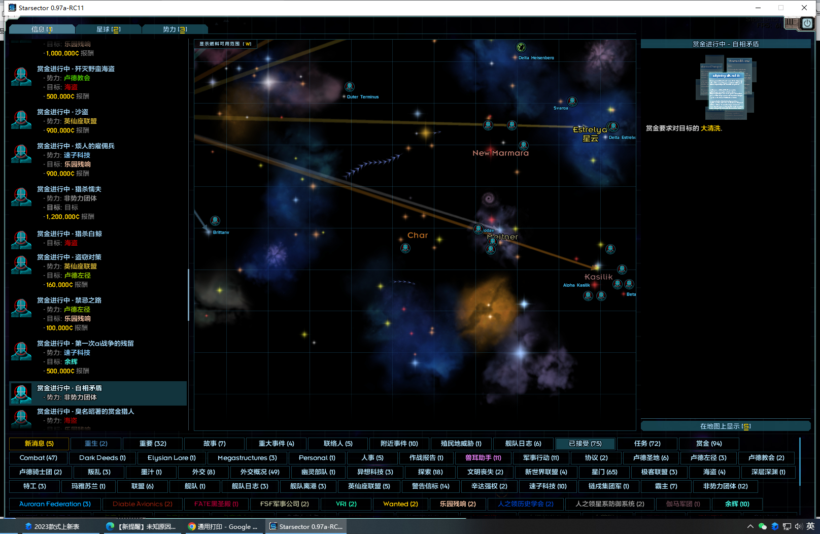
Task: Click bounty marker near Brittany star
Action: (x=215, y=221)
